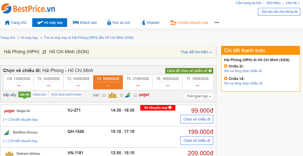
Task: Click the time 15:10 - 17:10
Action: click(122, 132)
